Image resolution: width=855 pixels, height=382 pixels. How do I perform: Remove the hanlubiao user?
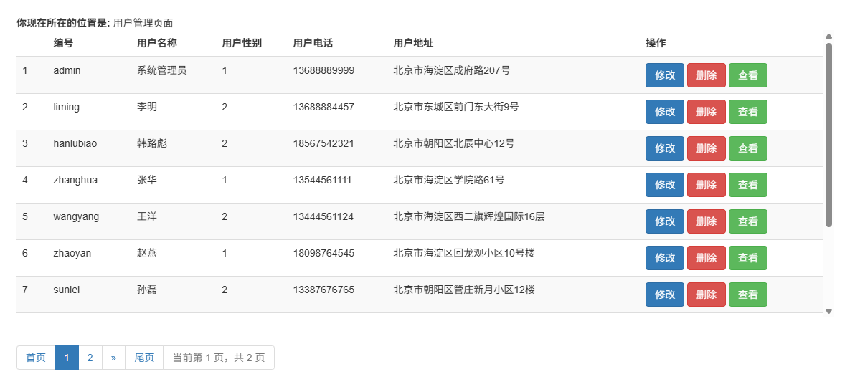click(706, 148)
